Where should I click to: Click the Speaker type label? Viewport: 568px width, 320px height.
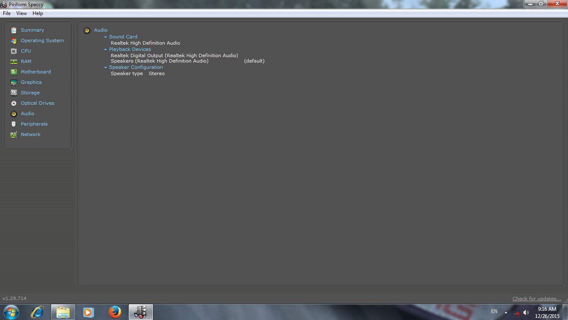tap(127, 73)
